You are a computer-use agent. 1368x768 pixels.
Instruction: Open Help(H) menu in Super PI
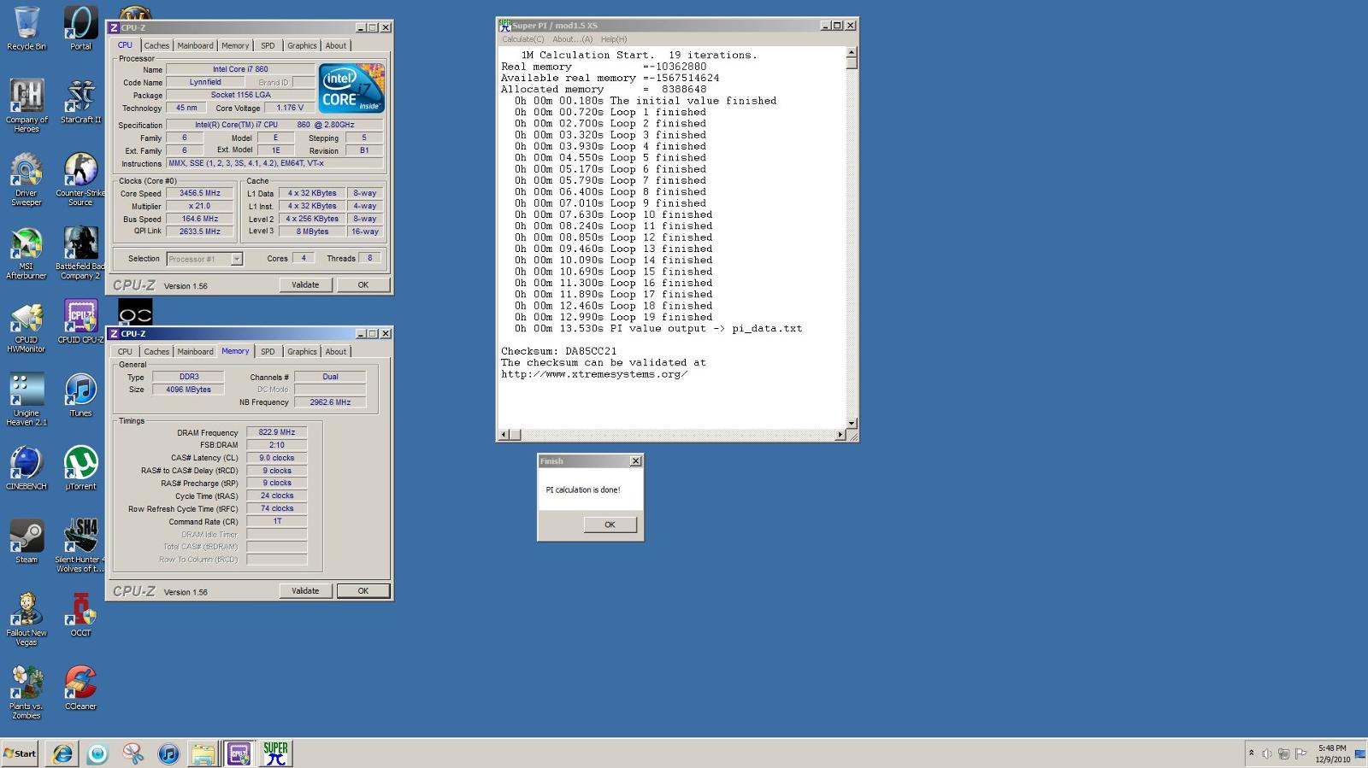pyautogui.click(x=613, y=39)
